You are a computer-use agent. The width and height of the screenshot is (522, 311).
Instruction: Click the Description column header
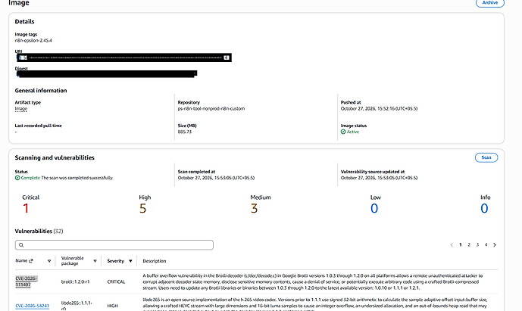pyautogui.click(x=154, y=261)
